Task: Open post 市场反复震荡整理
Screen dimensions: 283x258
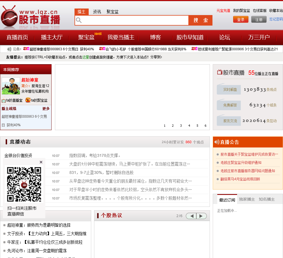Action: [131, 198]
